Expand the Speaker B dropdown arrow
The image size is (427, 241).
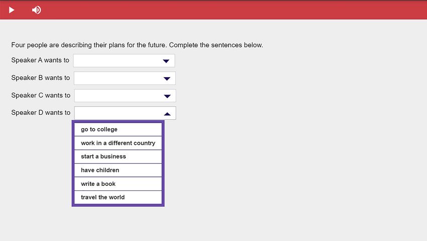(167, 79)
